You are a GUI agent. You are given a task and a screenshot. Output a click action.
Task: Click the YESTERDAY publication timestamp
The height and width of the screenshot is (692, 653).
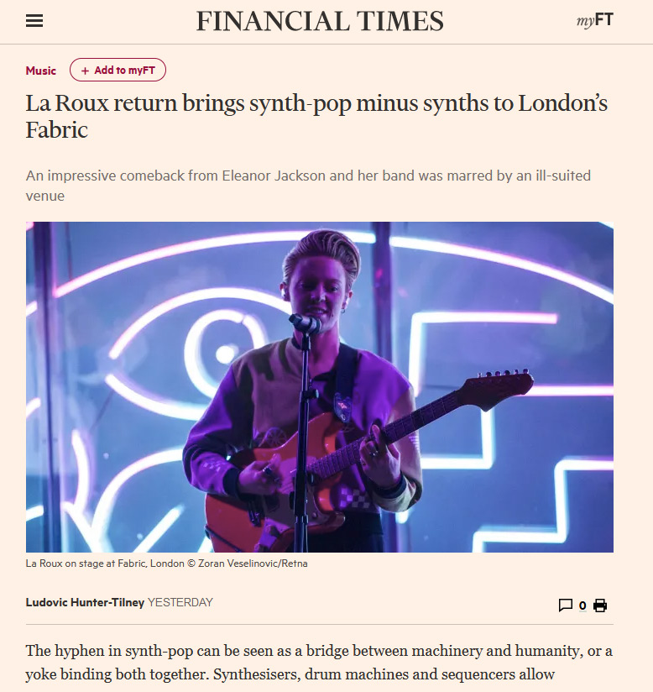tap(180, 602)
